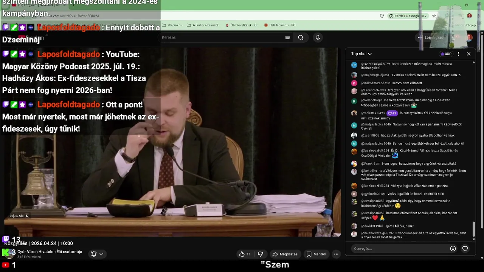Click the avatar of @gyakorlo2010a
Image resolution: width=484 pixels, height=272 pixels.
[x=354, y=194]
